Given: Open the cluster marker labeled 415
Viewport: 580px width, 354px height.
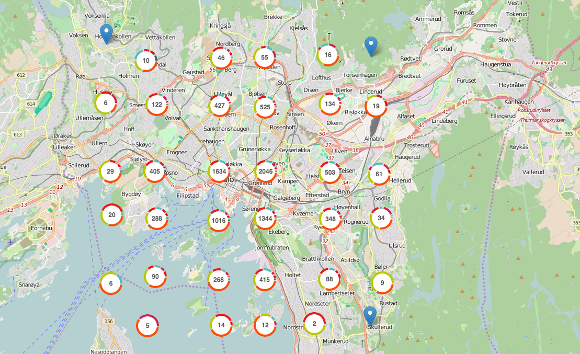Looking at the screenshot, I should click(265, 279).
